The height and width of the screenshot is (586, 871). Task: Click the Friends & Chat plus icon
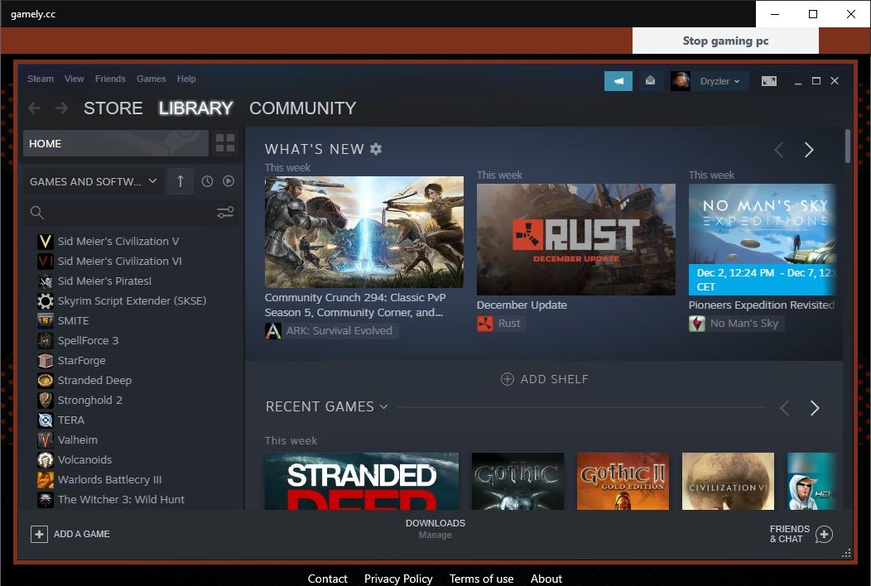pos(824,535)
